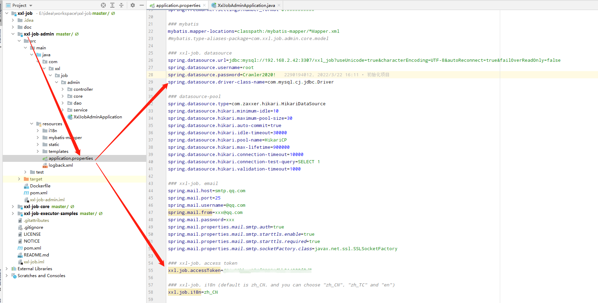Expand the doc folder
The width and height of the screenshot is (598, 303).
(13, 27)
